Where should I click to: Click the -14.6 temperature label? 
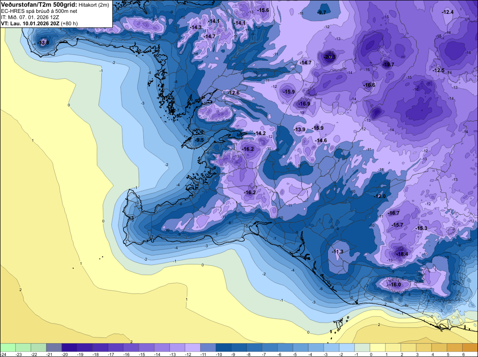pyautogui.click(x=321, y=140)
